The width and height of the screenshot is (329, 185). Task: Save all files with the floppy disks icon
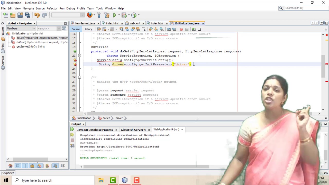coord(28,15)
